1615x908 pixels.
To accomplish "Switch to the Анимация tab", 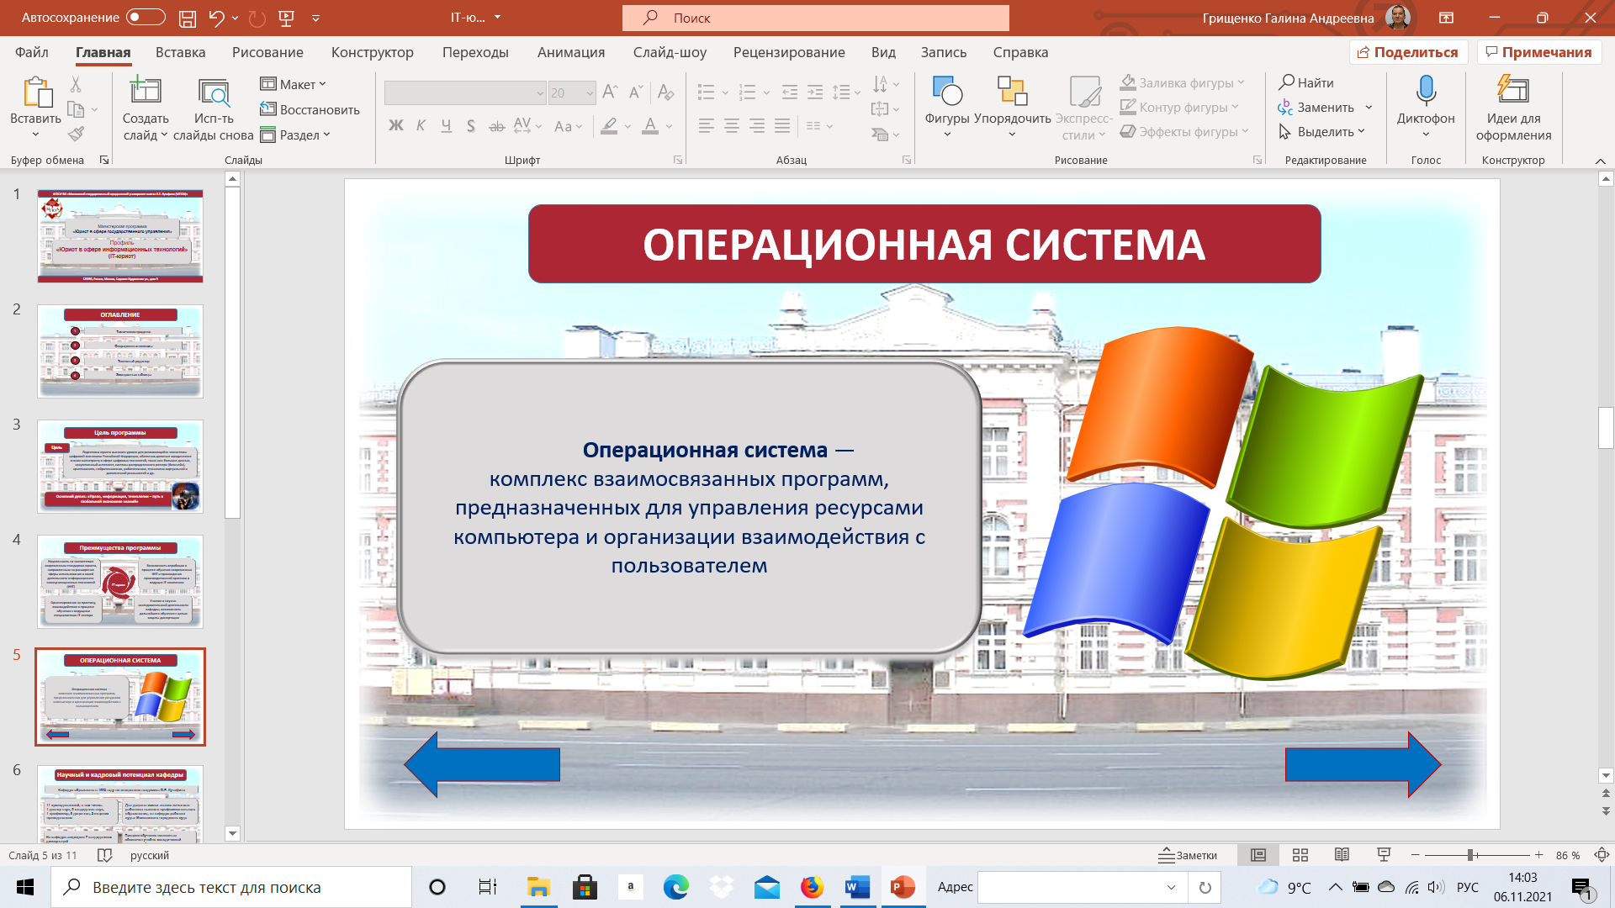I will [x=571, y=52].
